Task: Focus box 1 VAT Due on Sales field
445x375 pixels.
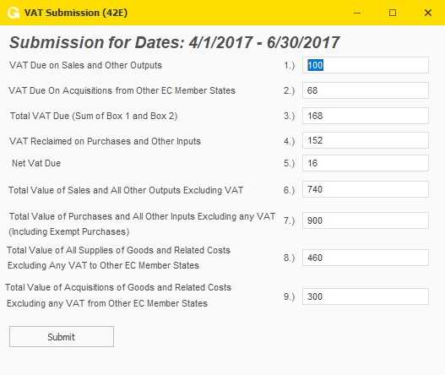Action: [x=366, y=65]
